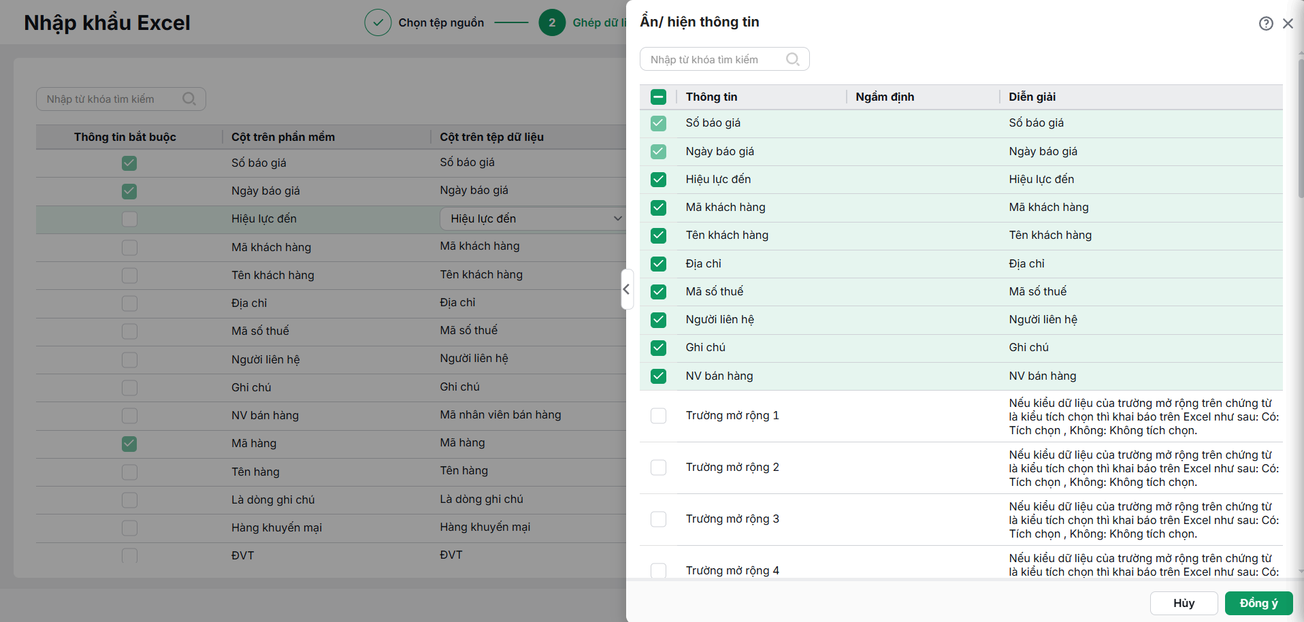1304x622 pixels.
Task: Tick the Trường mở rộng 1 checkbox
Action: pyautogui.click(x=658, y=416)
